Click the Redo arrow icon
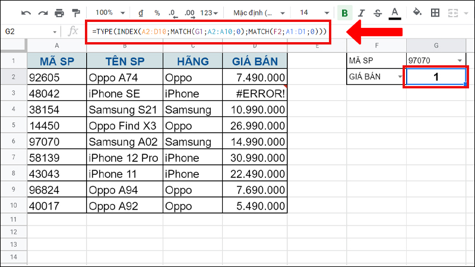 pyautogui.click(x=42, y=12)
